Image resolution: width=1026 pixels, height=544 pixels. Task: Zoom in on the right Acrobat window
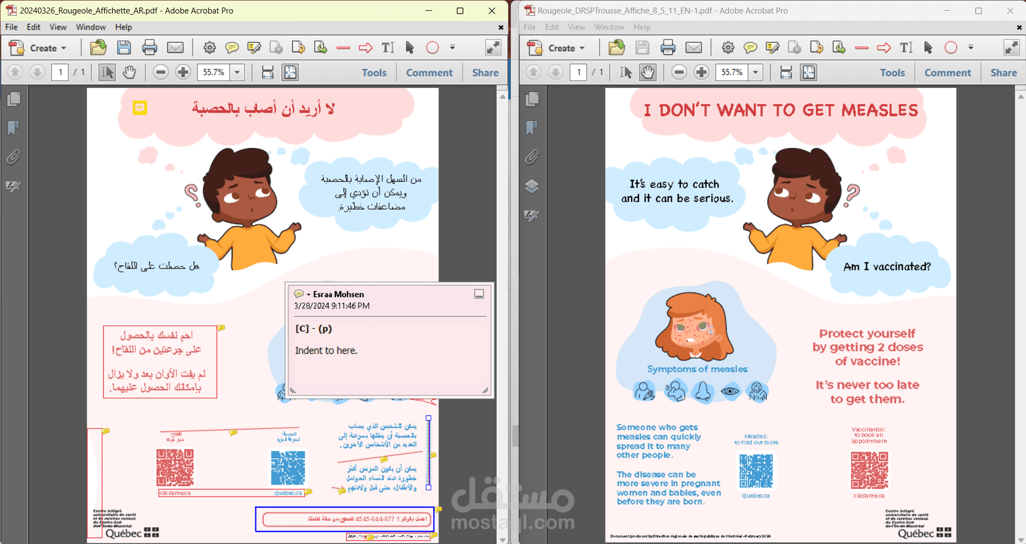coord(701,72)
